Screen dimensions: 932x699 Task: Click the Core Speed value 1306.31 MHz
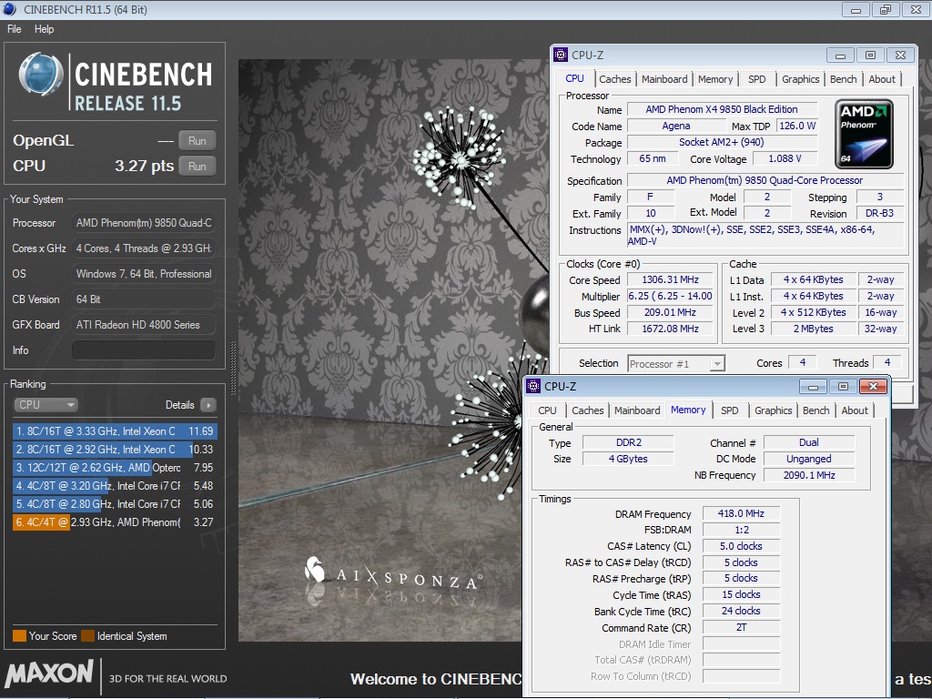tap(671, 279)
